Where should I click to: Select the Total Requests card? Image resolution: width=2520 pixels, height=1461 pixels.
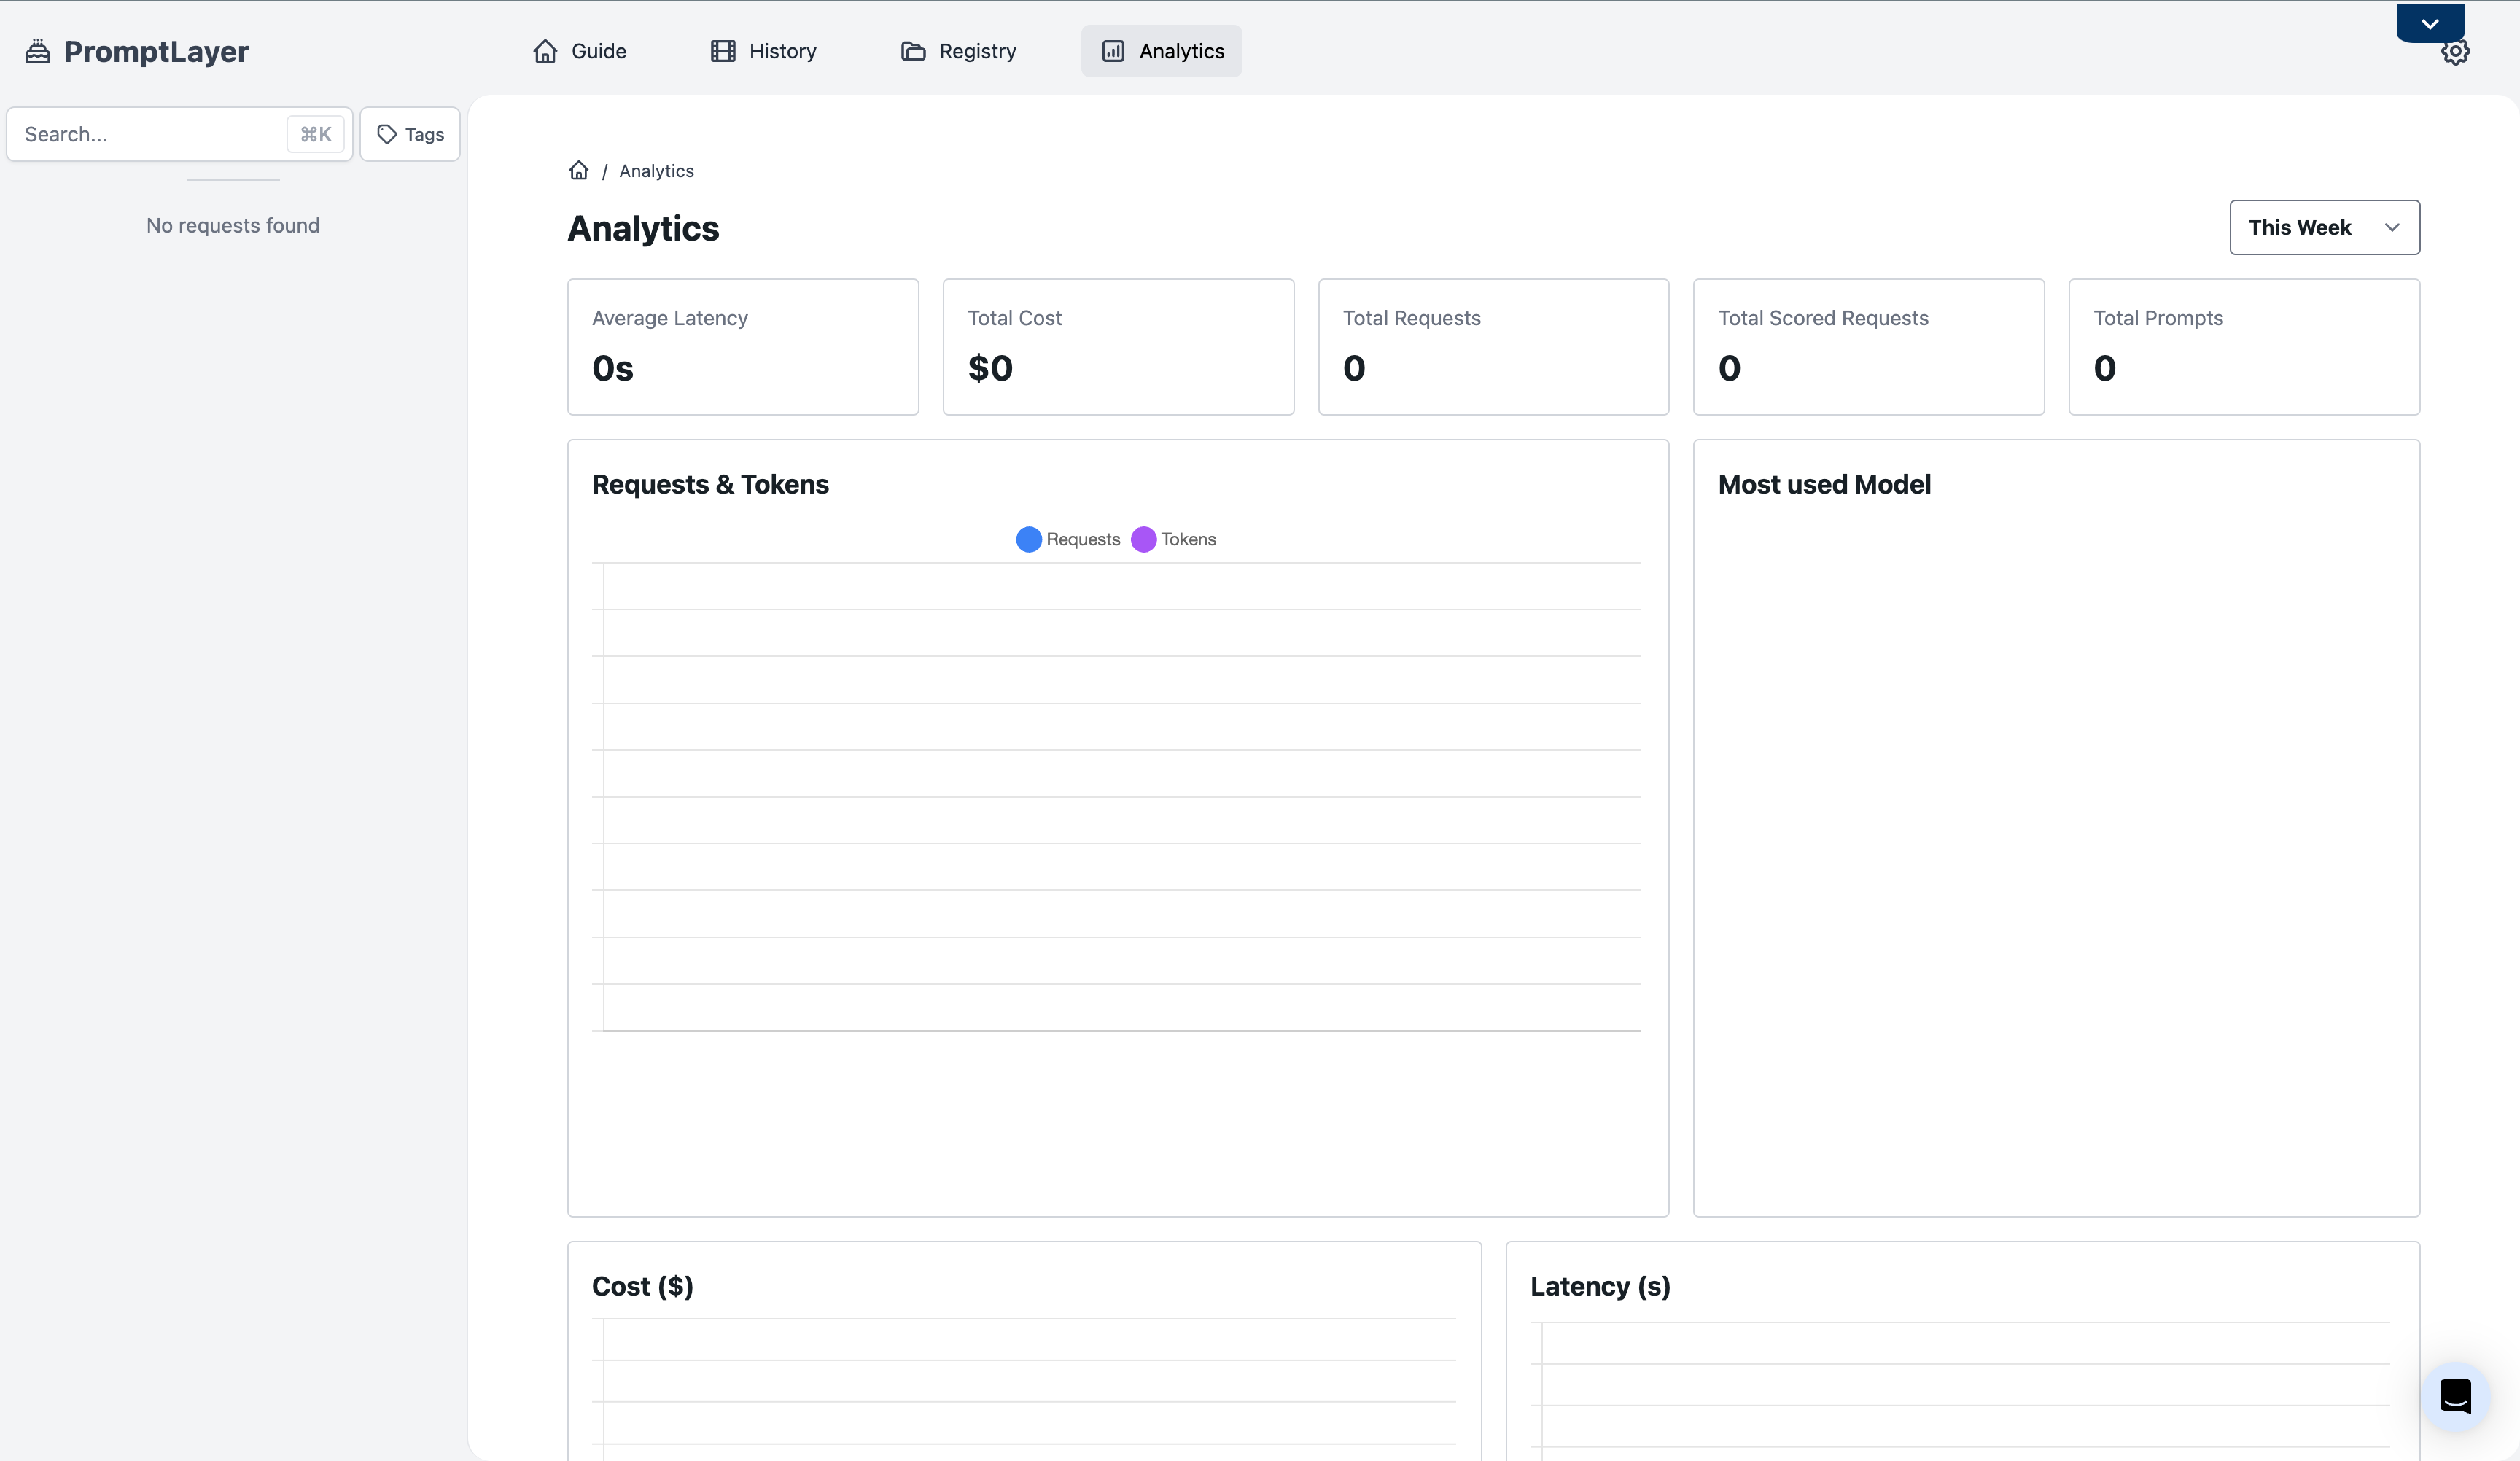point(1494,347)
